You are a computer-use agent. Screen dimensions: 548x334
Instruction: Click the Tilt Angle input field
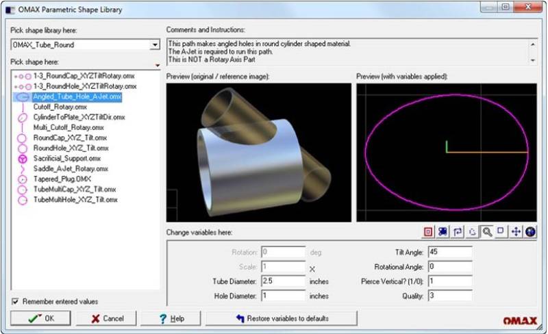pyautogui.click(x=450, y=252)
